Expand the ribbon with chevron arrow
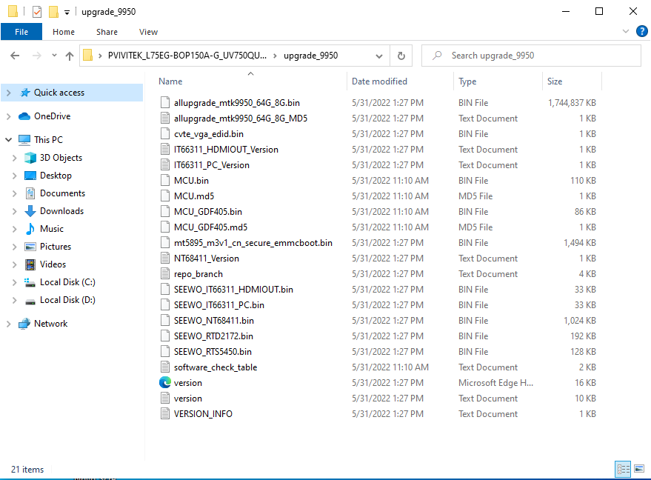Viewport: 651px width, 480px height. click(x=626, y=32)
